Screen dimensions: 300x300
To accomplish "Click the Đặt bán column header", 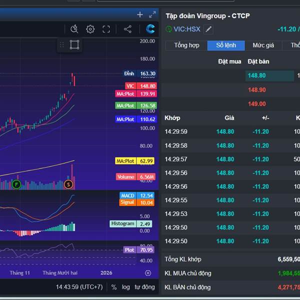I will (x=258, y=61).
